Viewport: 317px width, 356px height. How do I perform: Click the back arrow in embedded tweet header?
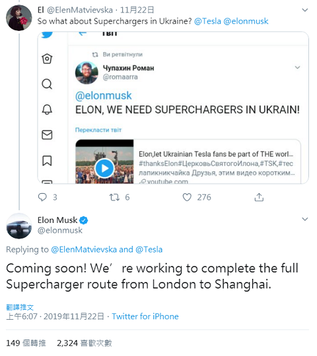pyautogui.click(x=83, y=34)
